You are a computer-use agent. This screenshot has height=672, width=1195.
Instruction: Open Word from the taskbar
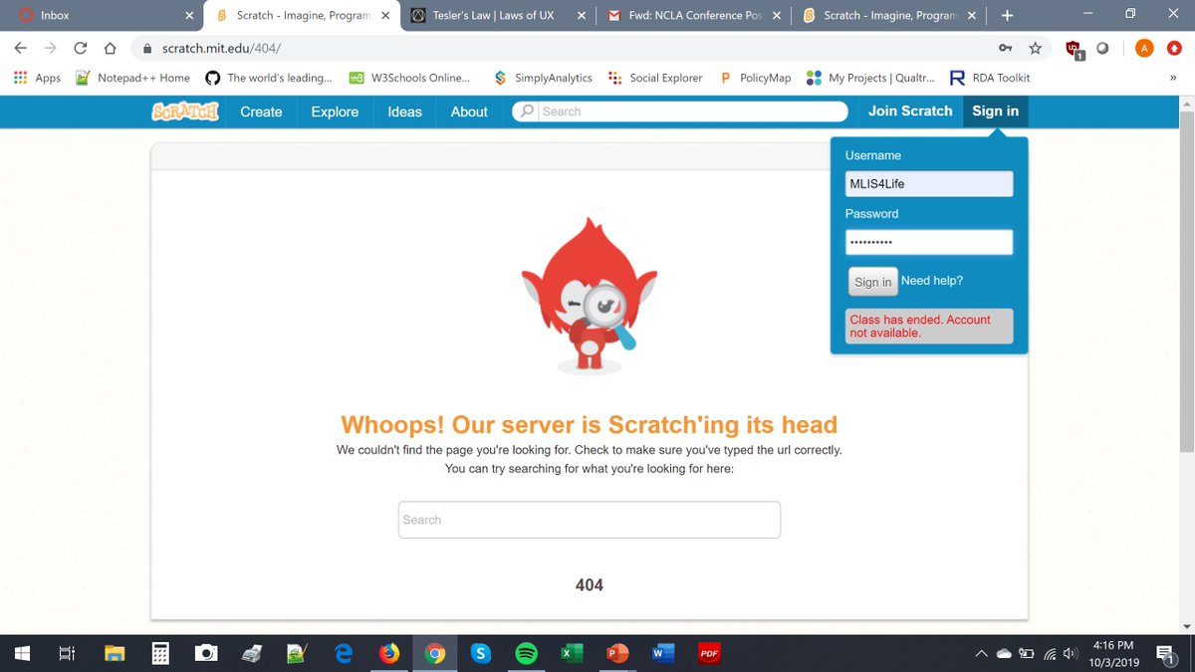coord(662,653)
